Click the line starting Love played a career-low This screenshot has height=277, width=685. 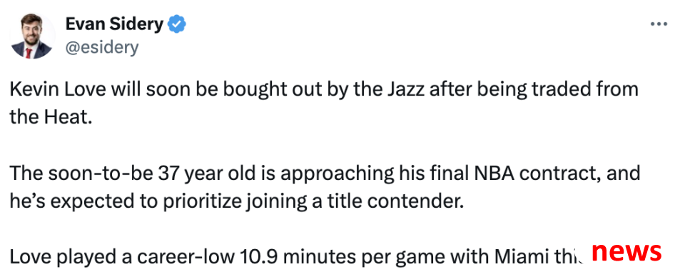pos(297,258)
